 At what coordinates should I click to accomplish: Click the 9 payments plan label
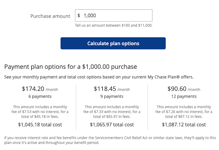(x=112, y=96)
